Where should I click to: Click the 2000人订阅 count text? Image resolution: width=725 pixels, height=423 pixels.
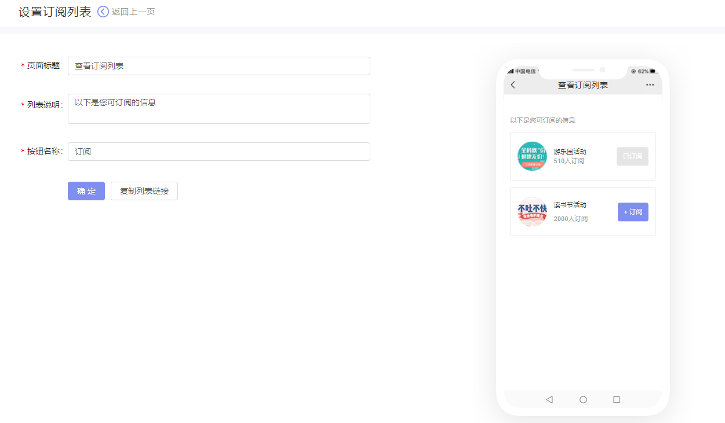571,219
